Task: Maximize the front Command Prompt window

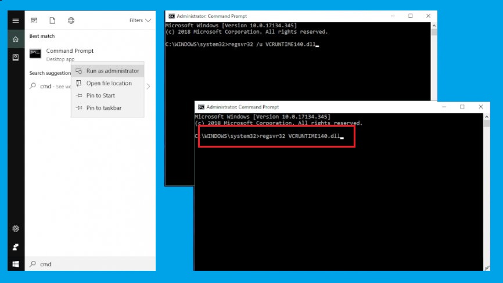Action: [x=462, y=107]
